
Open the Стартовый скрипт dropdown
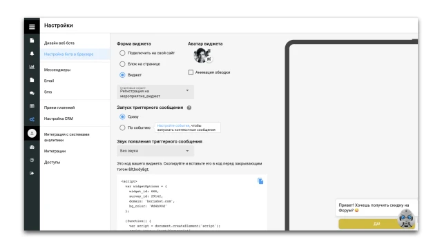[x=155, y=92]
